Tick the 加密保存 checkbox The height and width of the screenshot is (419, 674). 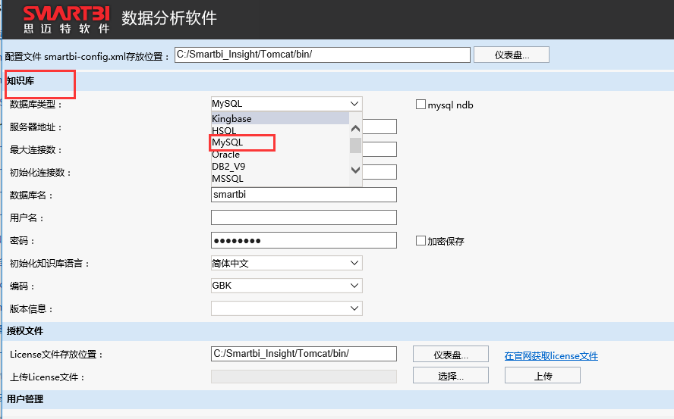[x=420, y=240]
